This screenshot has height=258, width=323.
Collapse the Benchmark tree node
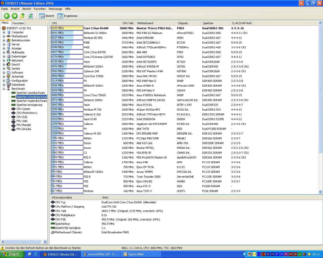[4, 89]
